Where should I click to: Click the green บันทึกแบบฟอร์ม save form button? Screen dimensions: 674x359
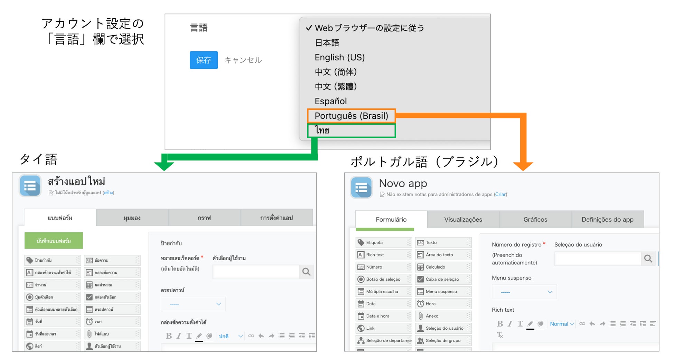pyautogui.click(x=54, y=241)
